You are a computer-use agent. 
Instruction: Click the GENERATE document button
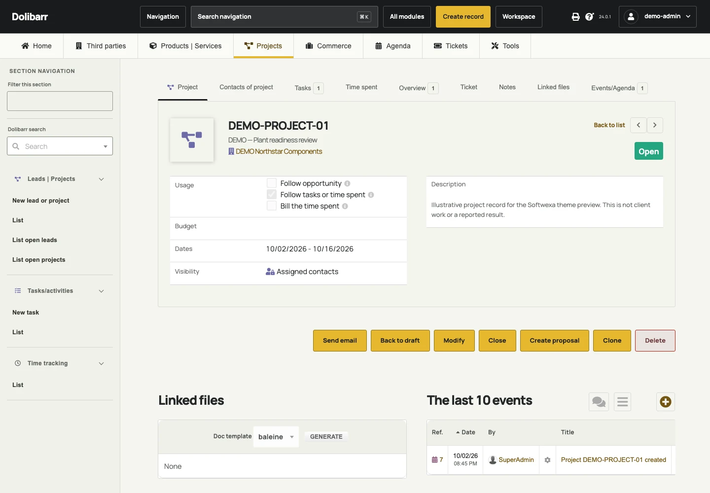pos(326,437)
